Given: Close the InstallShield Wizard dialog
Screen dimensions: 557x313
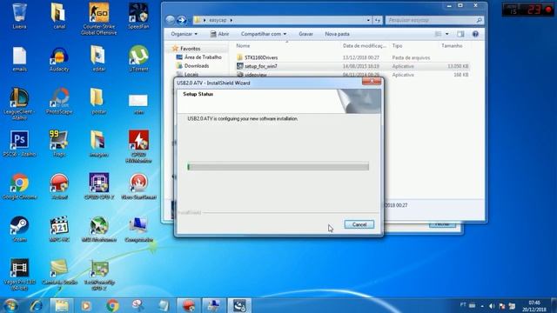Looking at the screenshot, I should 372,82.
